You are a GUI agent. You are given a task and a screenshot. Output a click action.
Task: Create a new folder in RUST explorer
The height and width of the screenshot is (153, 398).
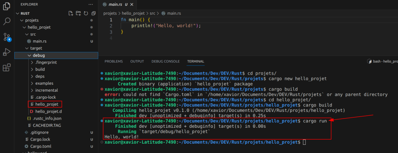coord(79,14)
